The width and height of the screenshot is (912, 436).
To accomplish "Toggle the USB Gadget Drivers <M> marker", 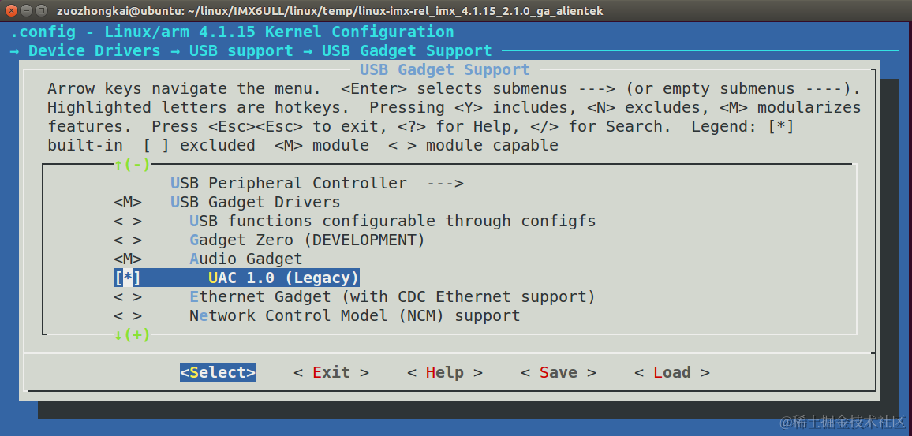I will [x=128, y=203].
